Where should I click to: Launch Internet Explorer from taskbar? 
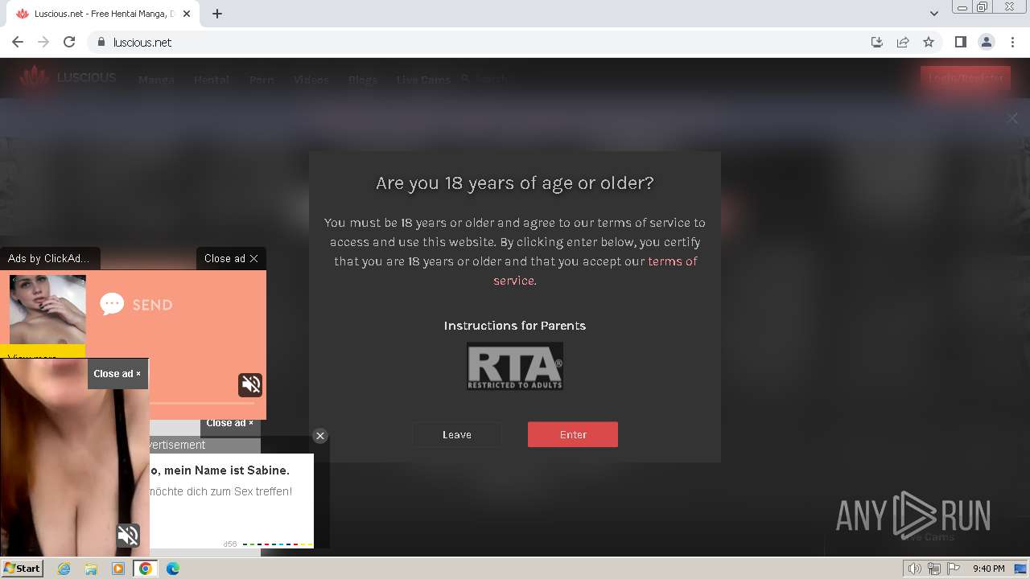click(64, 569)
